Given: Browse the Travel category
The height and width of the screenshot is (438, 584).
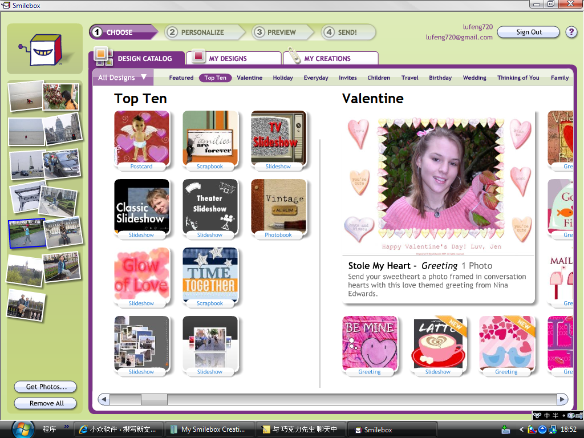Looking at the screenshot, I should pos(409,78).
